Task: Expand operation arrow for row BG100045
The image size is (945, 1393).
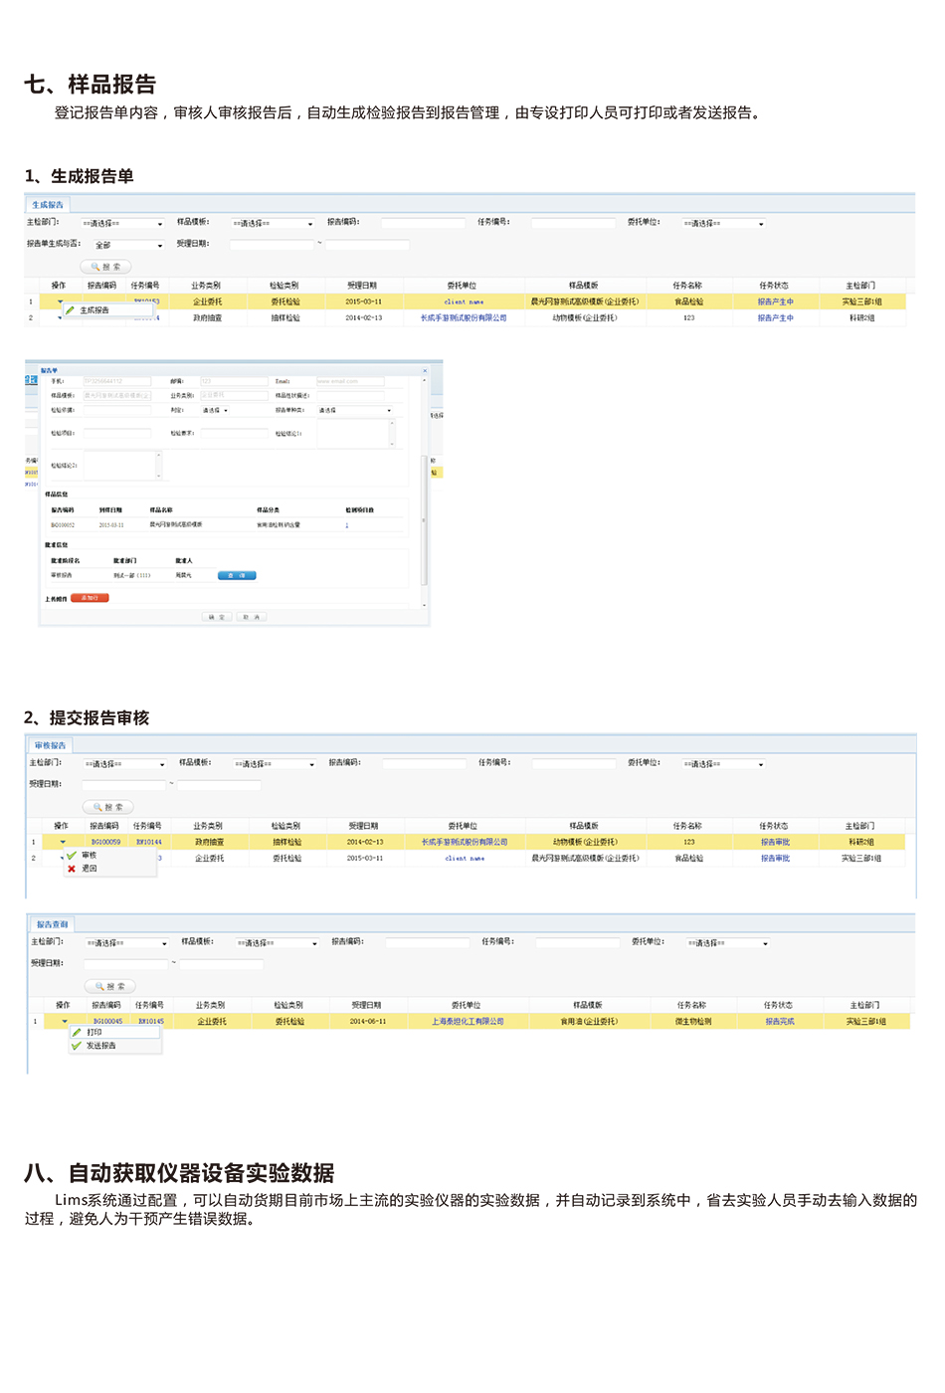Action: point(65,1021)
